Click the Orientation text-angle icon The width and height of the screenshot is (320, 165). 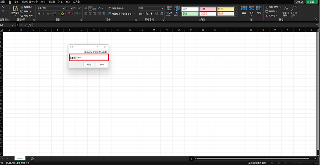[x=99, y=9]
